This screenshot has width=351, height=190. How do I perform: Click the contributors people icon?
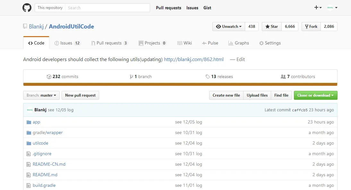pyautogui.click(x=283, y=77)
